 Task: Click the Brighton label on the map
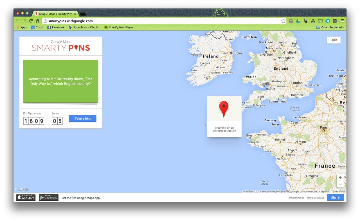pyautogui.click(x=297, y=95)
